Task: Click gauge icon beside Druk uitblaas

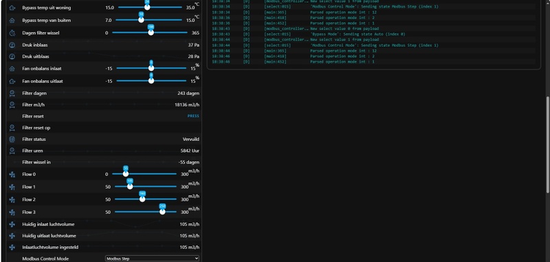Action: point(12,56)
